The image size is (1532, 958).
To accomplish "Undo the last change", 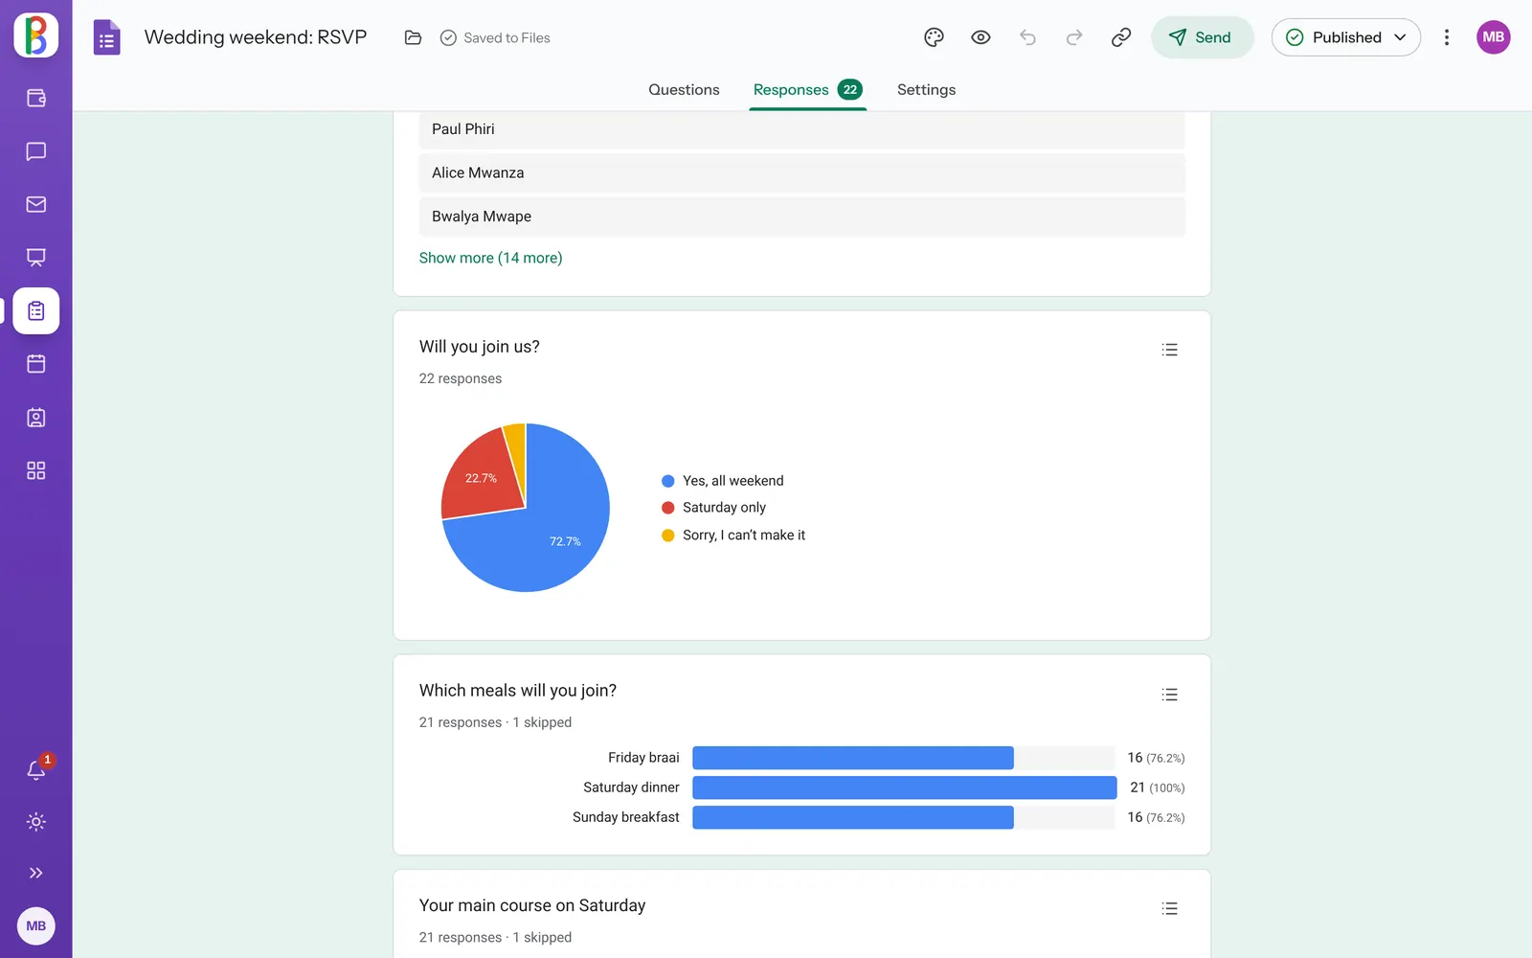I will point(1027,37).
